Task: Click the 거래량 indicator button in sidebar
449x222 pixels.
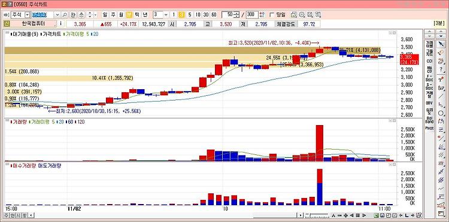Action: (429, 94)
